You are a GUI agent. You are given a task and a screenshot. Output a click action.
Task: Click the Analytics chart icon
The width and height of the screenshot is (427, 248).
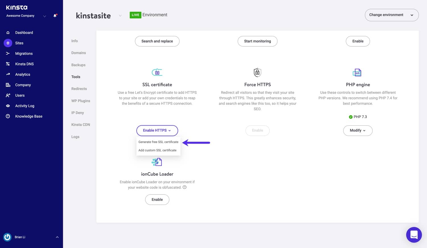pyautogui.click(x=8, y=74)
